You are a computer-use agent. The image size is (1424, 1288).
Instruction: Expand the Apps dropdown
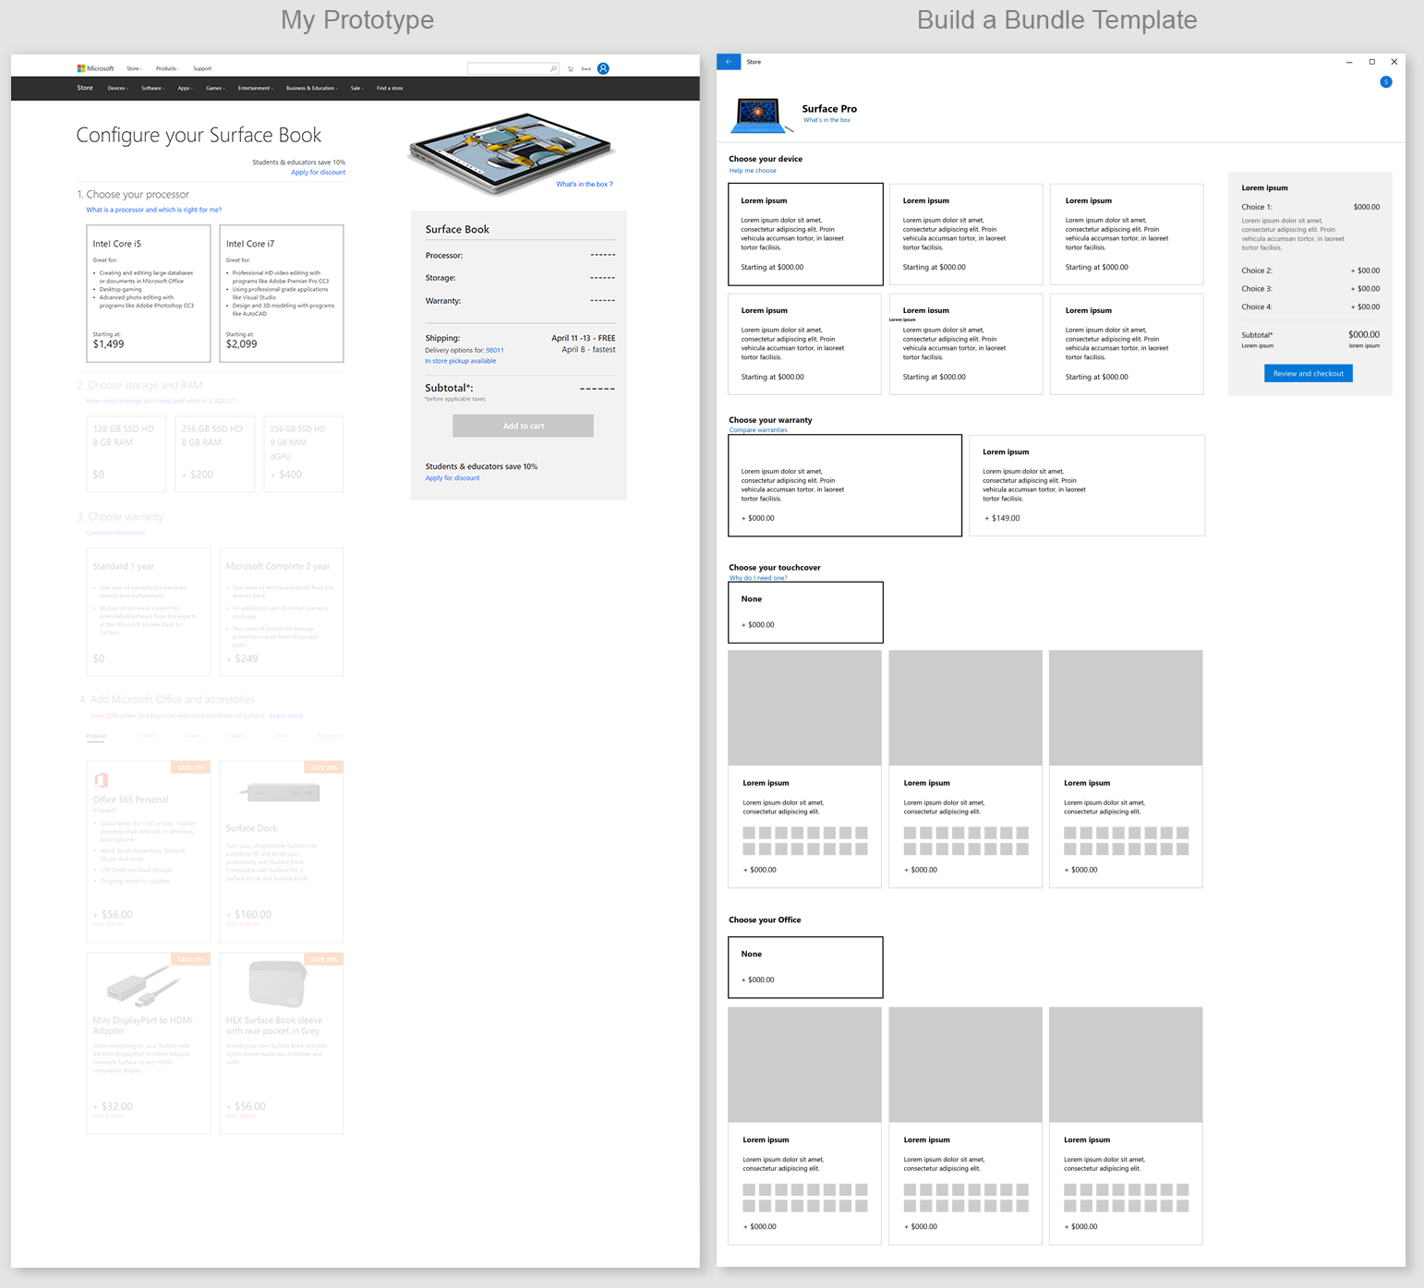[x=185, y=89]
